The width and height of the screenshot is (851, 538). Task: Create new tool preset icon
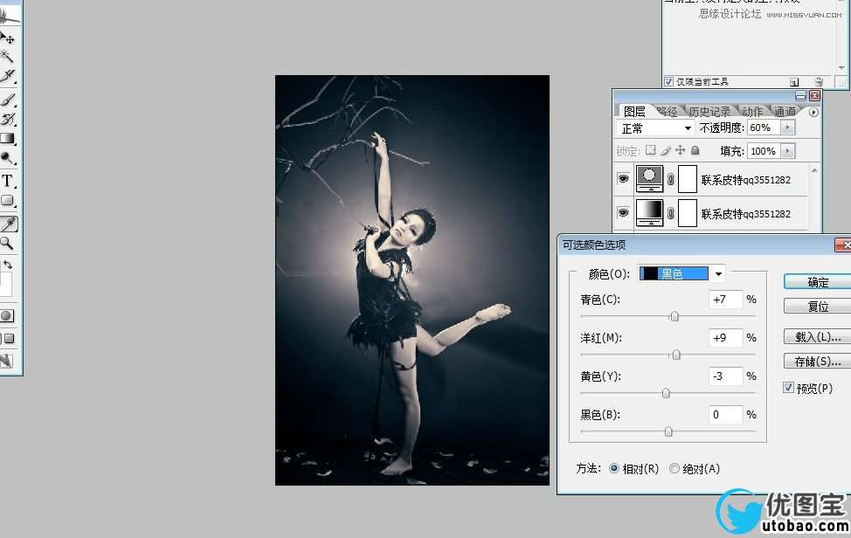point(794,82)
